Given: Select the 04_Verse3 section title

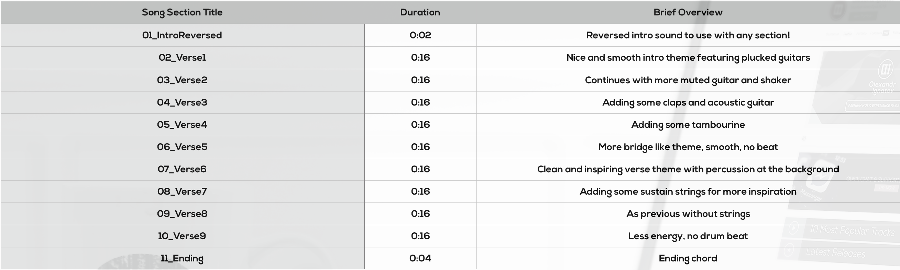Looking at the screenshot, I should point(182,102).
